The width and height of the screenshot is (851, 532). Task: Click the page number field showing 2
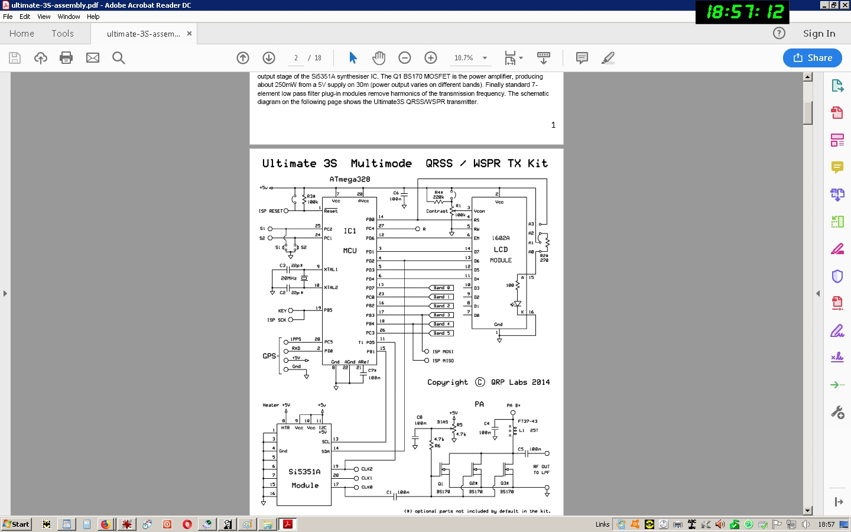[296, 58]
